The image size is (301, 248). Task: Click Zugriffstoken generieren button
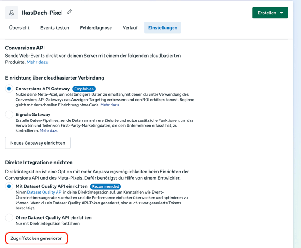(x=36, y=239)
